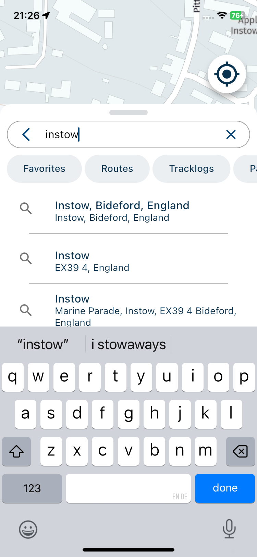Image resolution: width=257 pixels, height=557 pixels.
Task: Choose the Instow EX39 4, England result
Action: click(92, 261)
